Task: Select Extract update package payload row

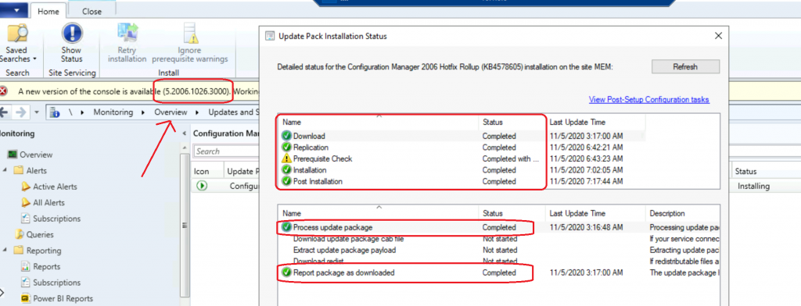Action: 498,250
